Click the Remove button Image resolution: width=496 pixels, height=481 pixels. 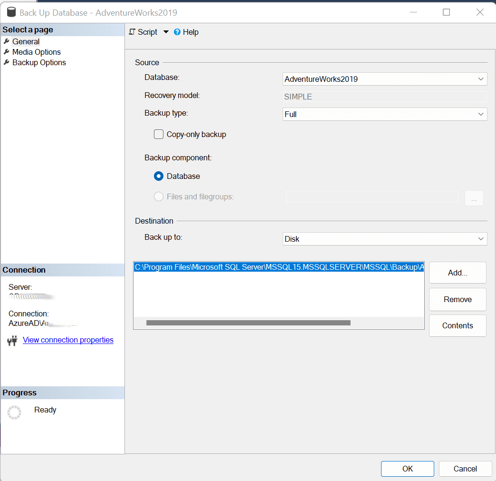click(458, 299)
